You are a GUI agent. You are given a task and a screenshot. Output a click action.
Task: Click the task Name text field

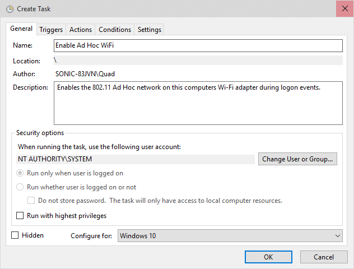pyautogui.click(x=198, y=45)
